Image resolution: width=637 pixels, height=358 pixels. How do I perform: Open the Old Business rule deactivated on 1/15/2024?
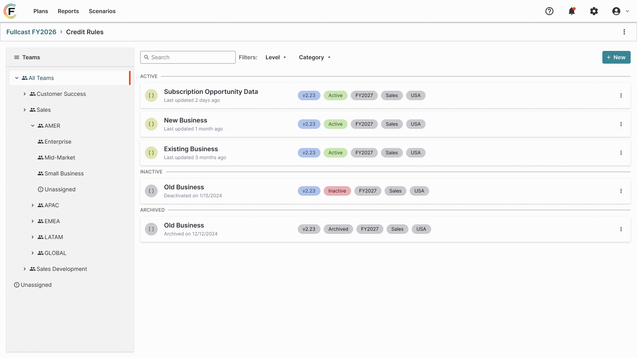[385, 191]
